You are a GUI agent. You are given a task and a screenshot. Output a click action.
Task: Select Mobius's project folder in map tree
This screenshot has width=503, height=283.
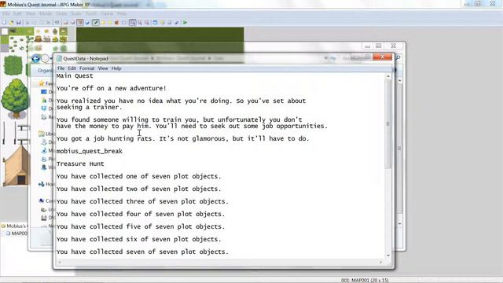pyautogui.click(x=14, y=226)
